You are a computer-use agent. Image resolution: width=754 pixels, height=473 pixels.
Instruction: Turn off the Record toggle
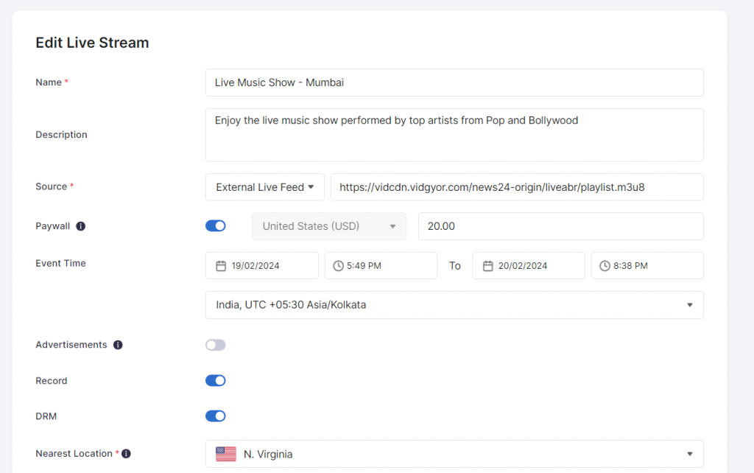tap(215, 380)
